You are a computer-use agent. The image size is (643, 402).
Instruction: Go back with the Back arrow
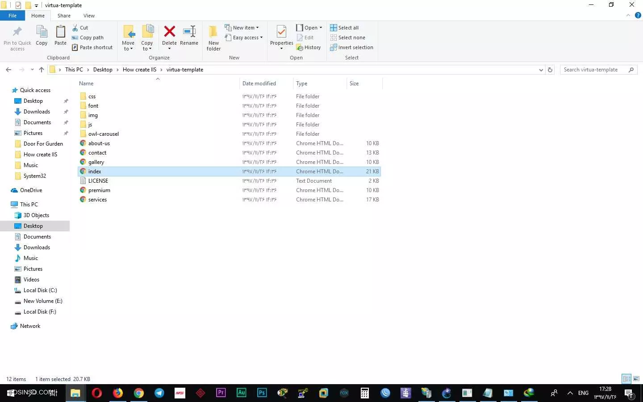8,70
